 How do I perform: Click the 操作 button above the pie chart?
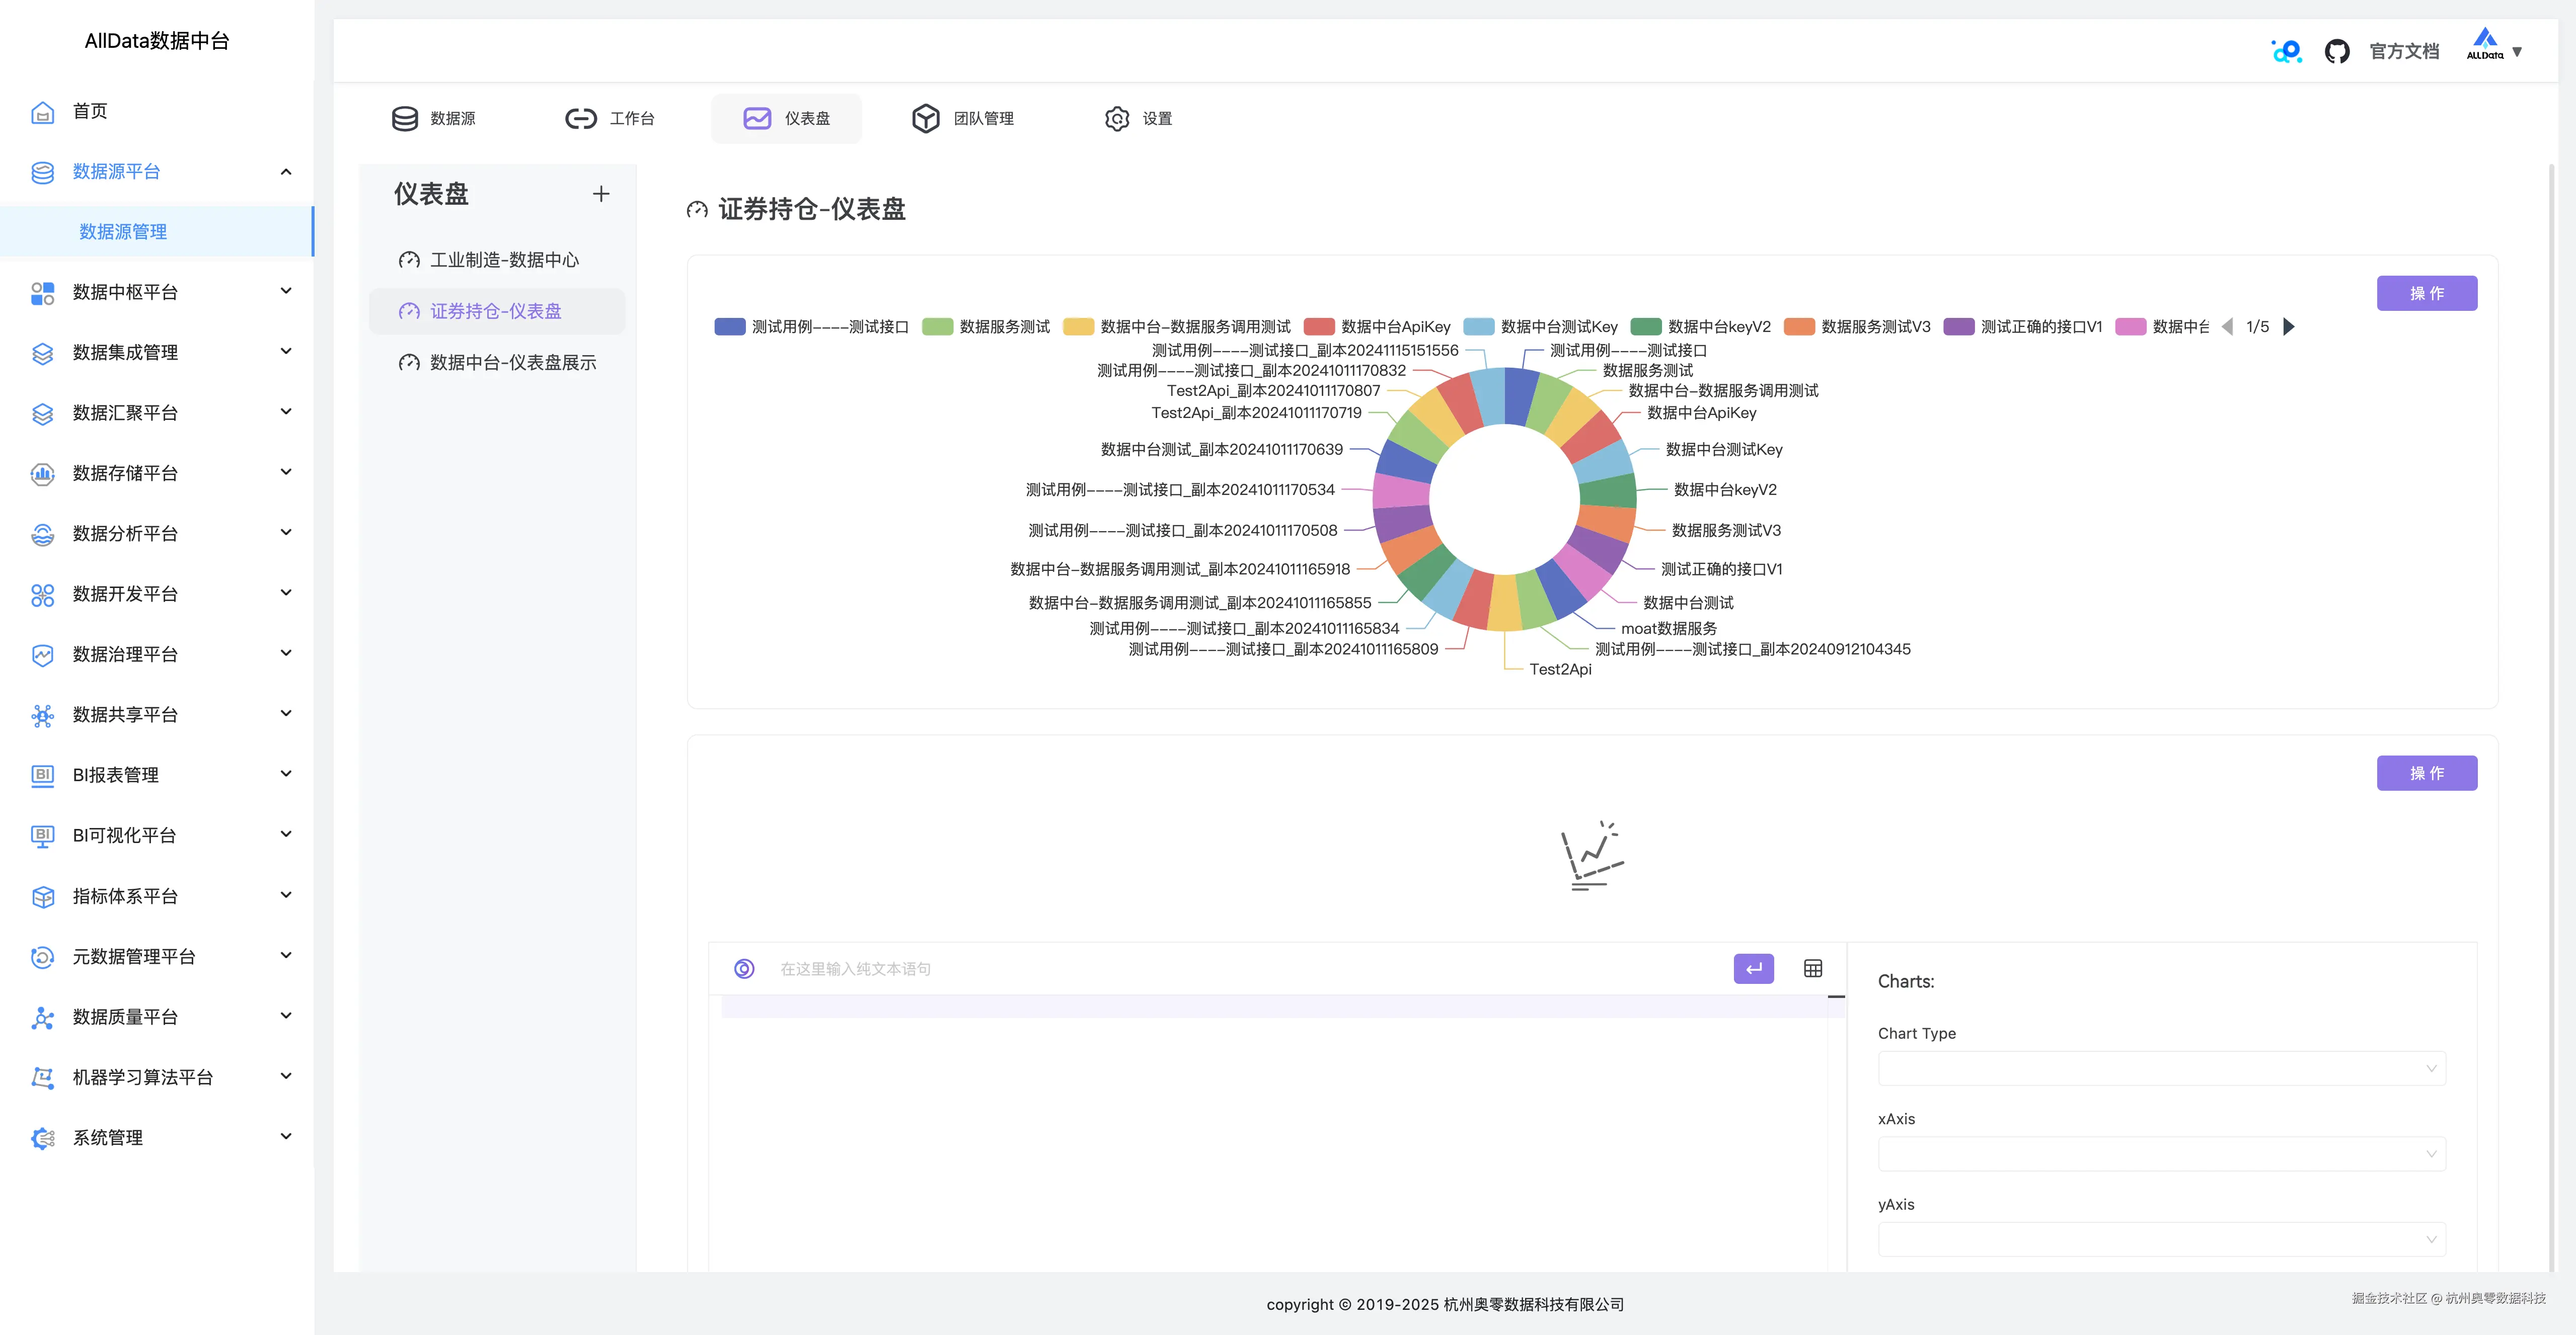[x=2427, y=293]
